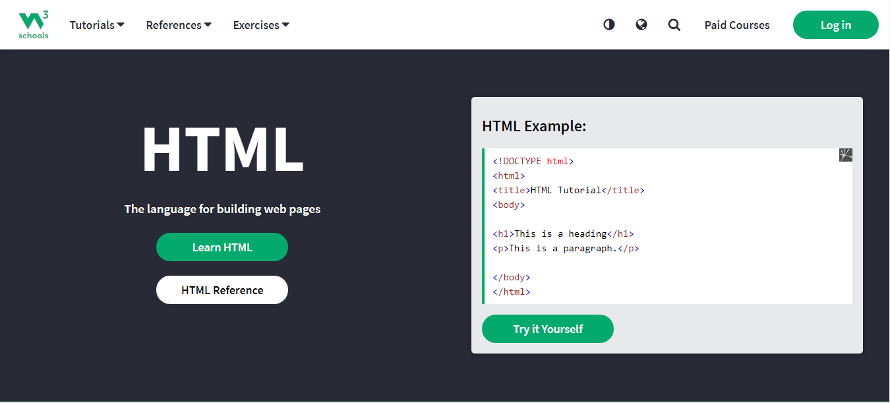Image resolution: width=890 pixels, height=403 pixels.
Task: Open the search using the magnifier icon
Action: [674, 24]
